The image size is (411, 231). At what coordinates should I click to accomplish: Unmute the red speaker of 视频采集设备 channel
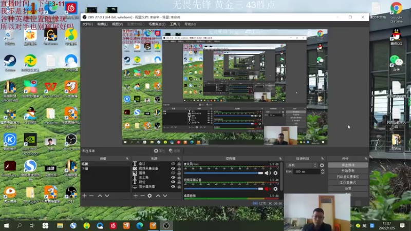point(267,188)
